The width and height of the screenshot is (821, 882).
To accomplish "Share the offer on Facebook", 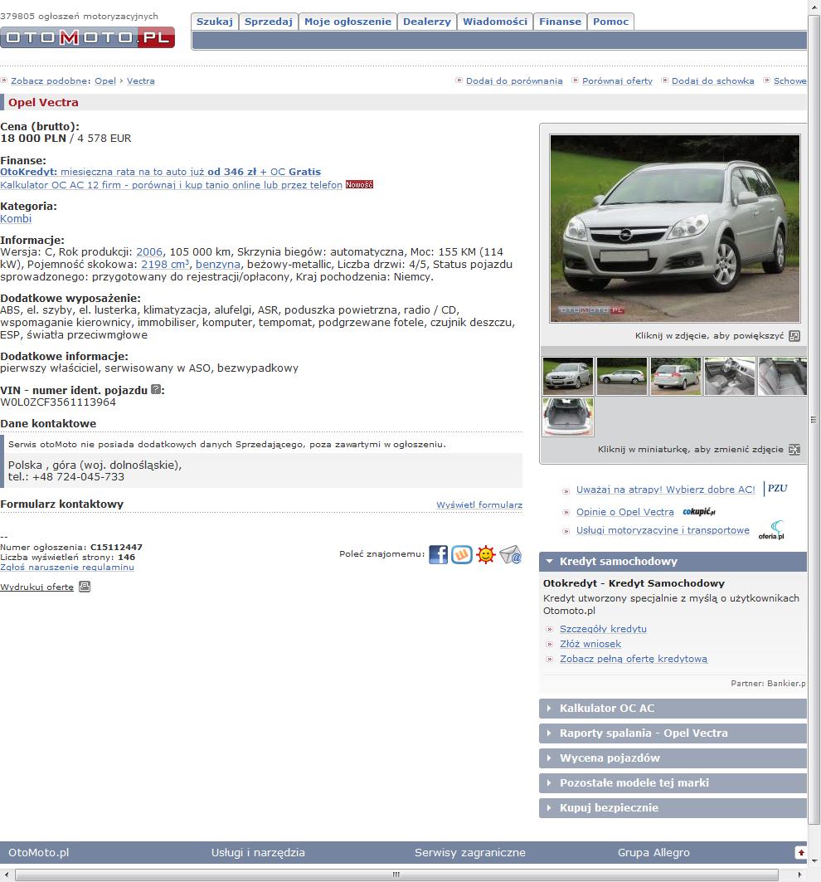I will 439,554.
